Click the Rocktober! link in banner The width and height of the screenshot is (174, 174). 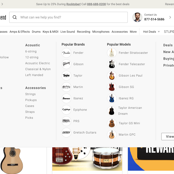coord(73,4)
